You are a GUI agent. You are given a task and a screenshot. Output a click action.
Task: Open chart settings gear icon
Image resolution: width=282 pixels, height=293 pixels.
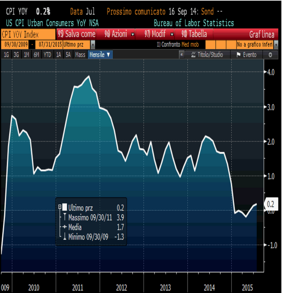[x=271, y=55]
